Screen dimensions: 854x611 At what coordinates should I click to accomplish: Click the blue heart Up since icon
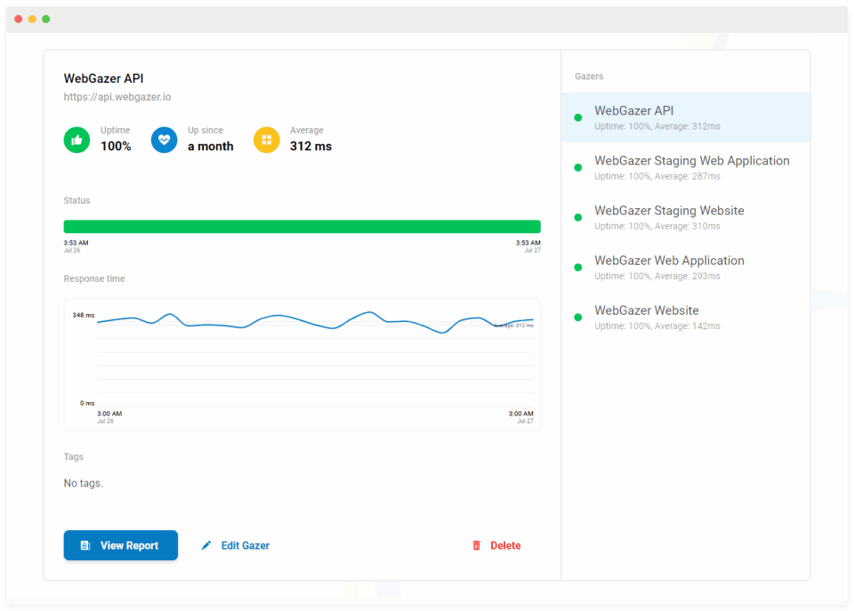(x=164, y=140)
